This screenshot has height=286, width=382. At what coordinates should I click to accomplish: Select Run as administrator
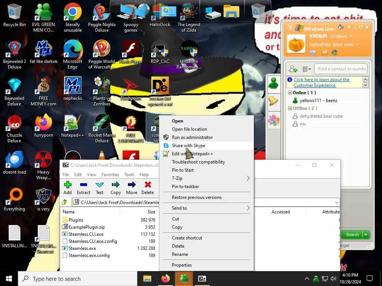pos(206,137)
